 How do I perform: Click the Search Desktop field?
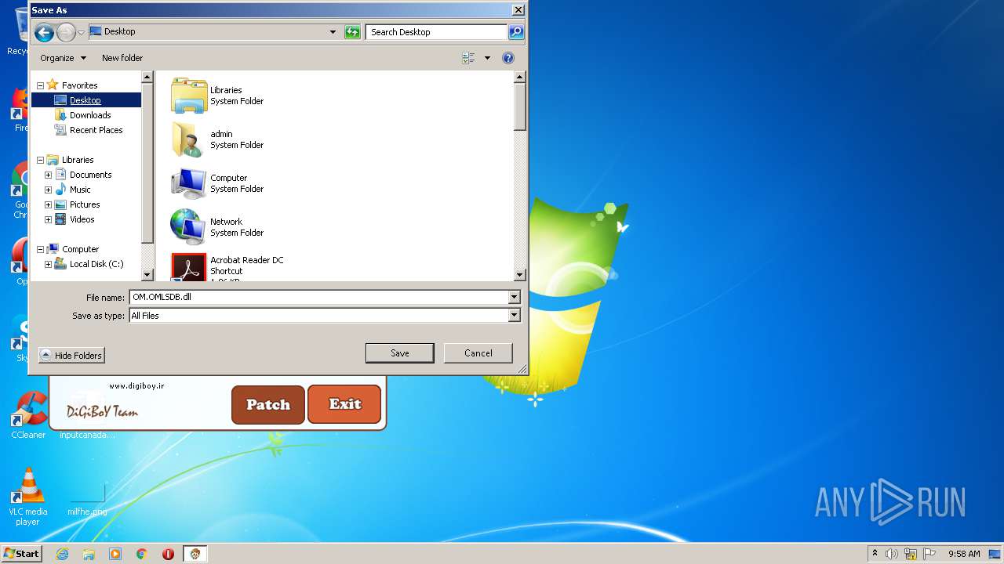tap(436, 32)
